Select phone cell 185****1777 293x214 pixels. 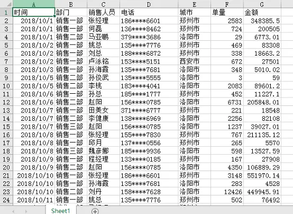point(149,94)
